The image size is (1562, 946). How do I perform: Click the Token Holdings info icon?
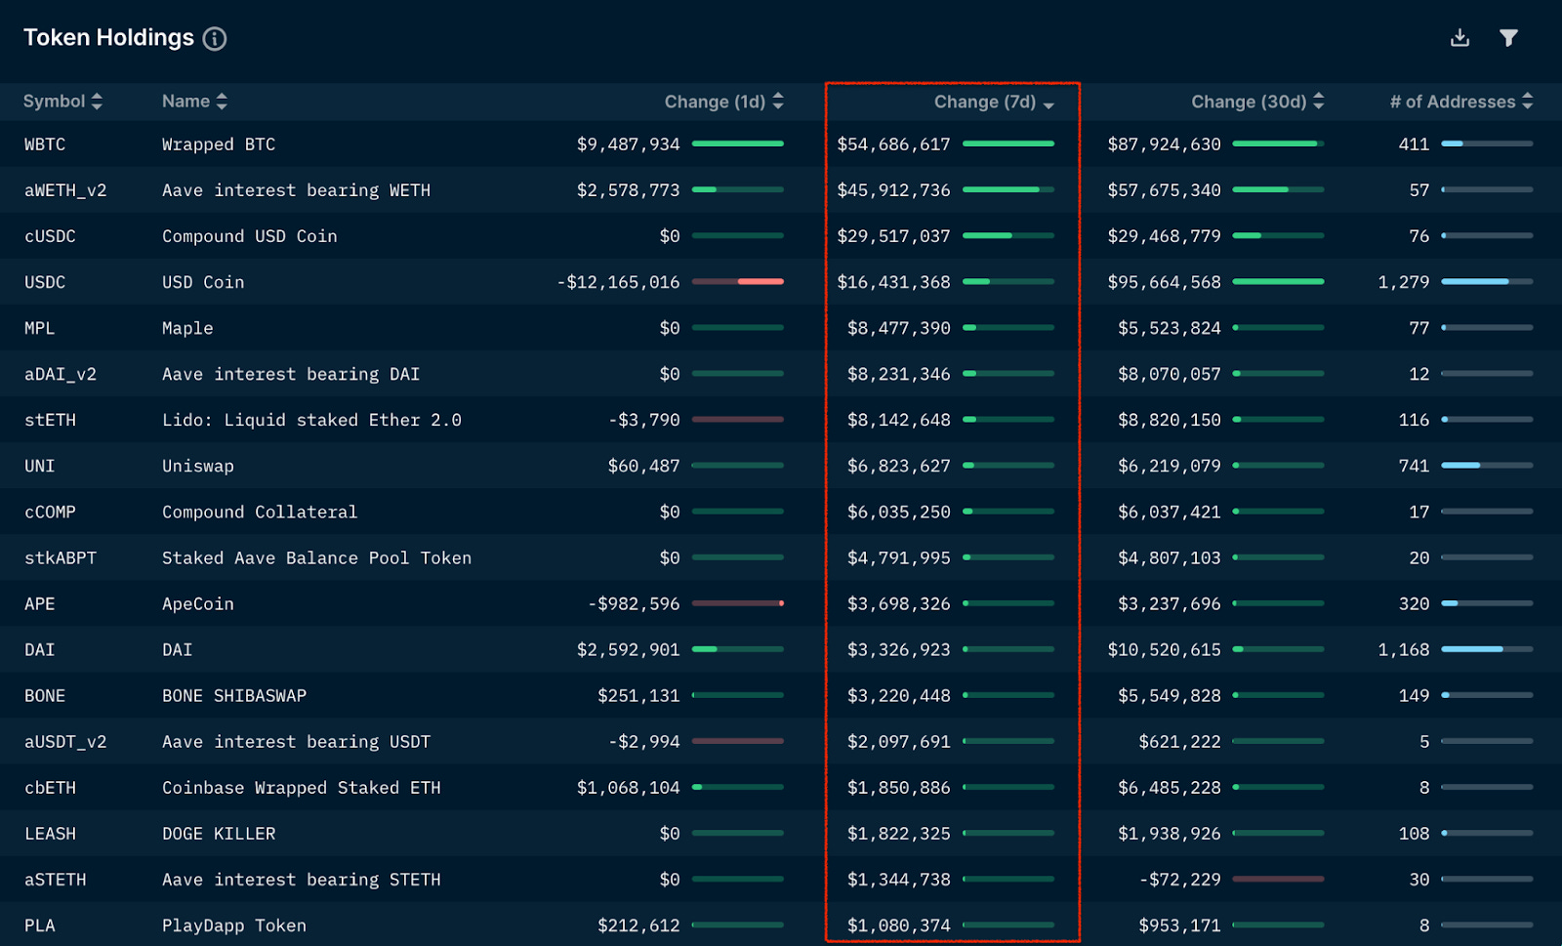point(215,38)
